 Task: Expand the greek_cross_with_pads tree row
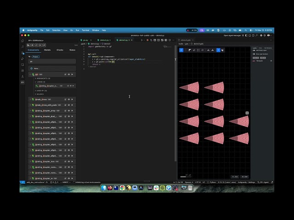tap(30, 105)
